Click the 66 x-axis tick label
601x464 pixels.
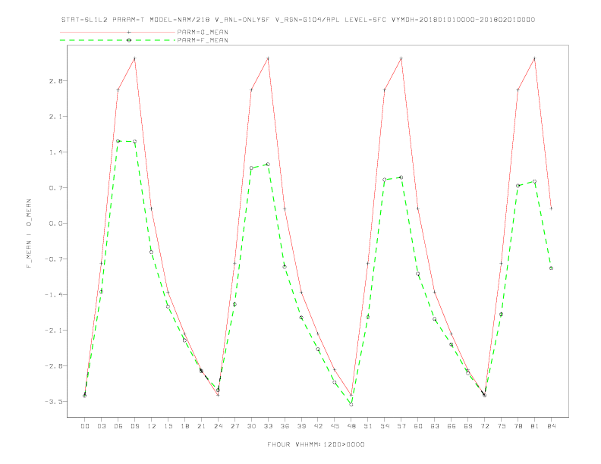tap(452, 426)
